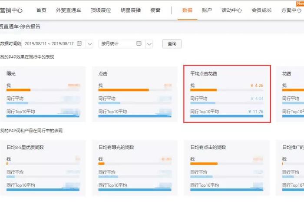Click orange 我 bar in 点击 card
This screenshot has width=304, height=204.
coord(123,90)
